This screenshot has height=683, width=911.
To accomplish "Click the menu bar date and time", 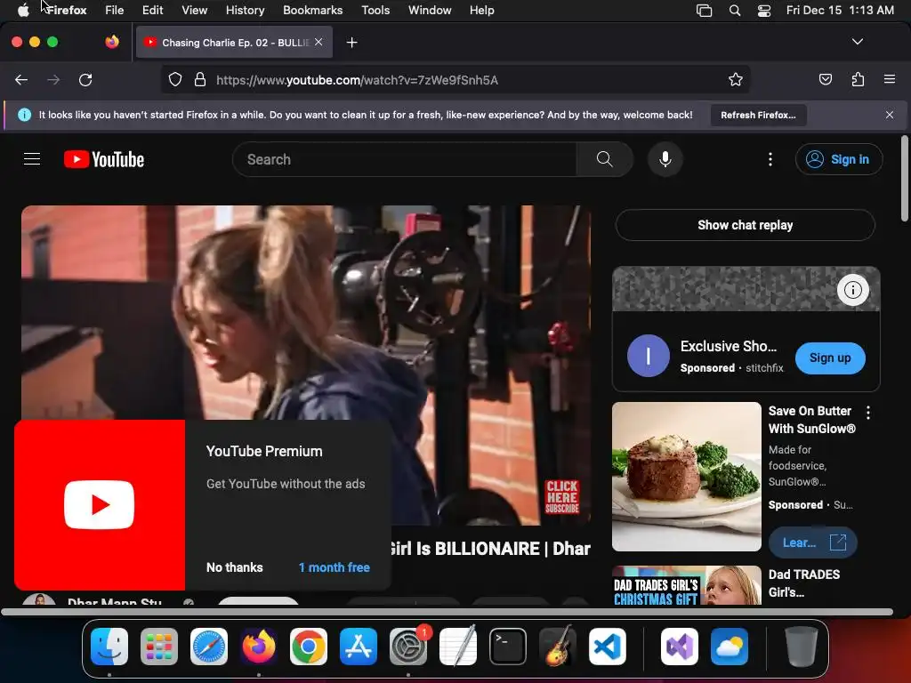I will click(840, 11).
